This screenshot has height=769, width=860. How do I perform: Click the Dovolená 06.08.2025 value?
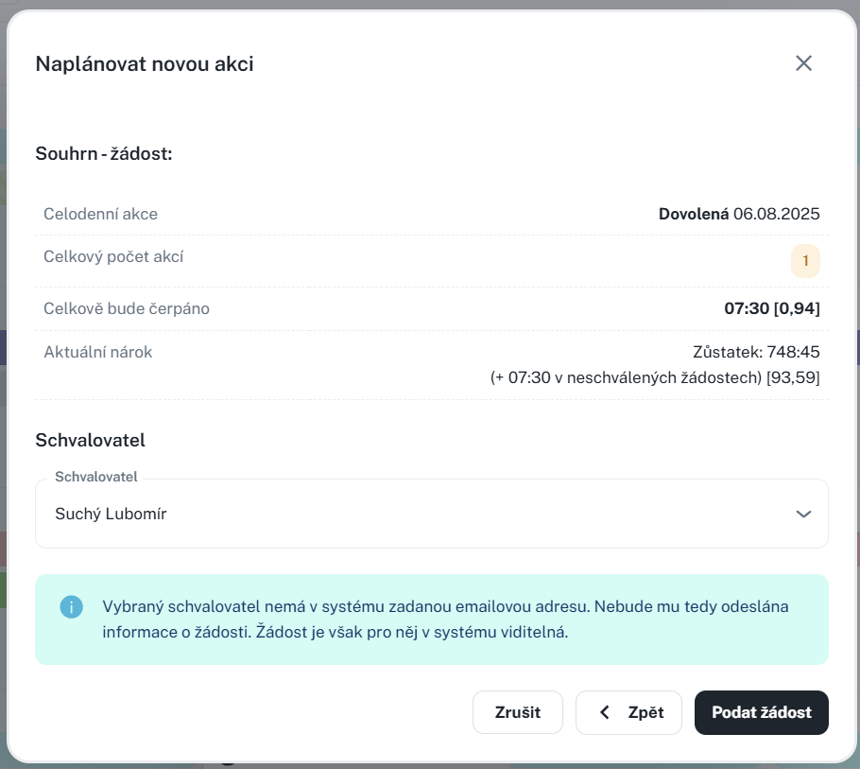pyautogui.click(x=739, y=214)
